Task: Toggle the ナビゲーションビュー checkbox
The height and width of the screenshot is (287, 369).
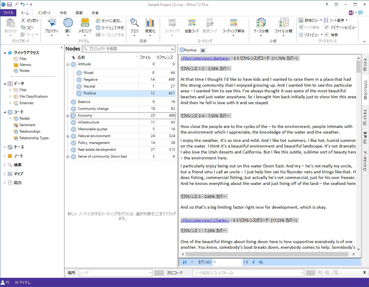Action: tap(327, 27)
